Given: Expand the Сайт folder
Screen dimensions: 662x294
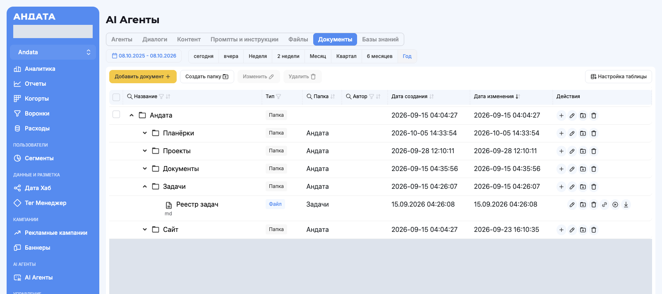Looking at the screenshot, I should coord(145,229).
